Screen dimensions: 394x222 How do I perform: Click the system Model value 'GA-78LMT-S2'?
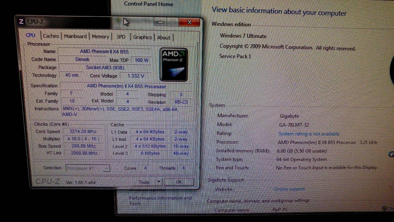(294, 125)
